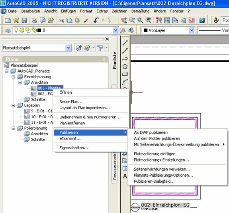Viewport: 229px width, 213px height.
Task: Click the Plot printer icon
Action: pos(35,20)
